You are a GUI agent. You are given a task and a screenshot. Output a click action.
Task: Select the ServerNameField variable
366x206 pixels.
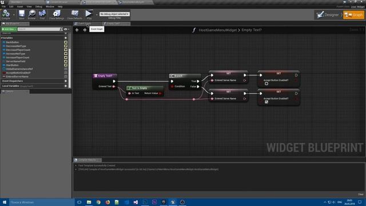(15, 61)
